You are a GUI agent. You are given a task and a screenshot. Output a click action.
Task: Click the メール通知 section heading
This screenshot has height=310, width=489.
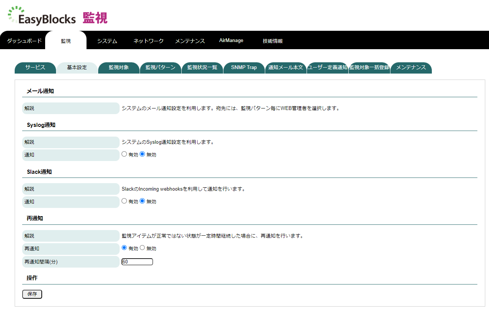[x=40, y=91]
